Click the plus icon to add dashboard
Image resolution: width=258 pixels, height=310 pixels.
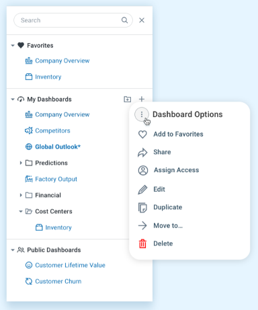[x=142, y=99]
